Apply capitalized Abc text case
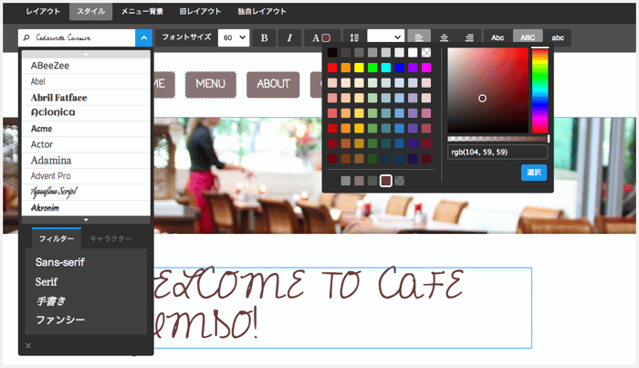The width and height of the screenshot is (639, 368). [x=498, y=38]
